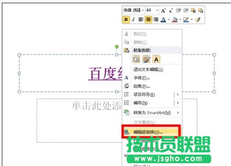Screen dimensions: 231x166
Task: Click top-left corner handle of title box
Action: tap(19, 54)
